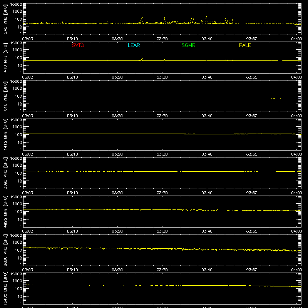The height and width of the screenshot is (308, 308).
Task: Click the 8800 MHz [SFU] axis title
Action: [x=5, y=250]
